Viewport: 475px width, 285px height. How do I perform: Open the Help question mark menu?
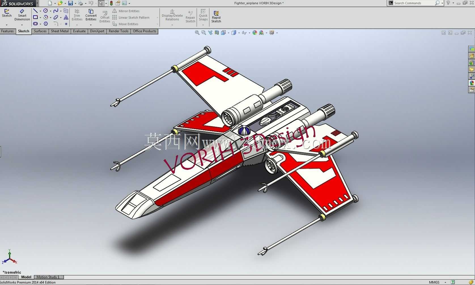[448, 3]
